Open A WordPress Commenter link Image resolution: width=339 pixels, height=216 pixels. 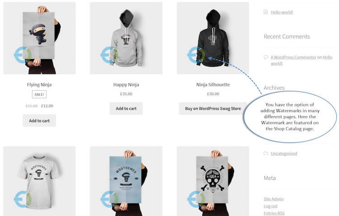(293, 57)
